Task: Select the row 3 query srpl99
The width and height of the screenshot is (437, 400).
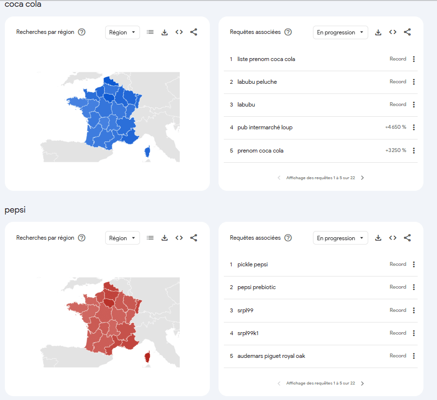Action: click(245, 310)
